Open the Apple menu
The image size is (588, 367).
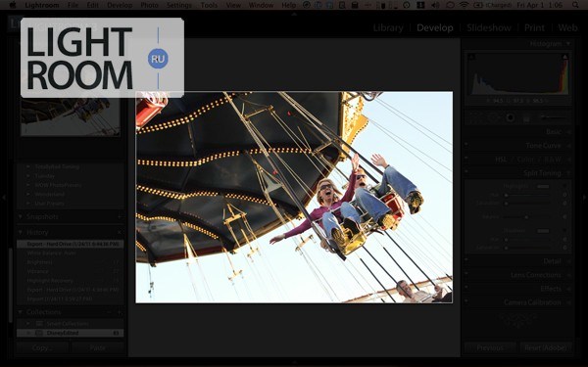(x=13, y=5)
